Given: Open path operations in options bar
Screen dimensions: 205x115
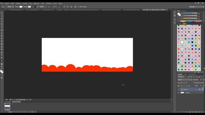Looking at the screenshot, I should [64, 7].
